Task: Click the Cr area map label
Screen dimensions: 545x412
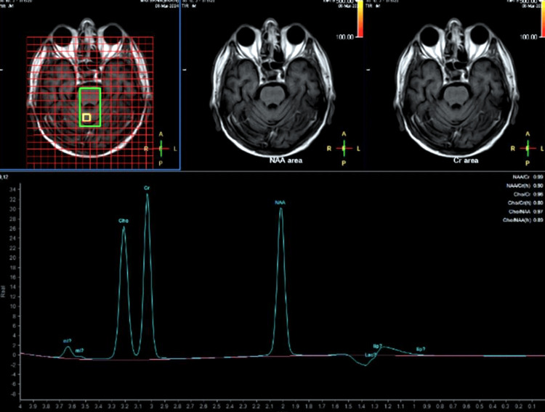Action: [466, 160]
